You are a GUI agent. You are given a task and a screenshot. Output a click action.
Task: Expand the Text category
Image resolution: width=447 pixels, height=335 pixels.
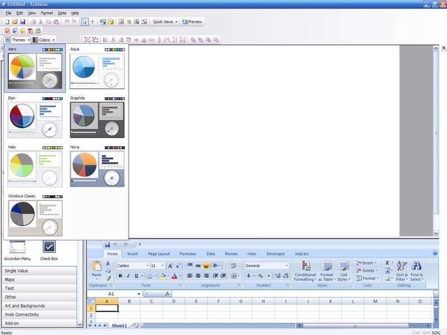pyautogui.click(x=39, y=288)
